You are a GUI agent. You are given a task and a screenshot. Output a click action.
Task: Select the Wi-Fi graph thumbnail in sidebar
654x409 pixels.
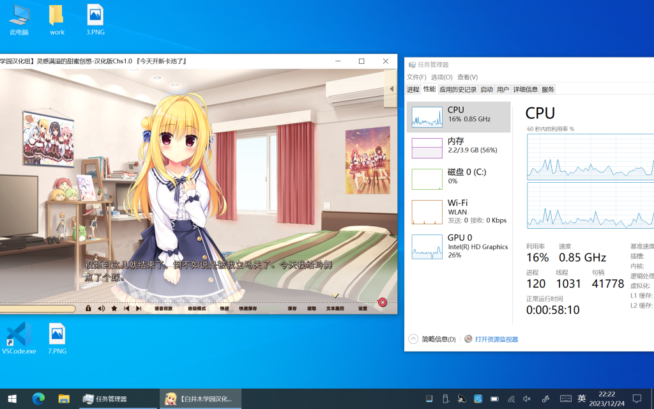(427, 212)
